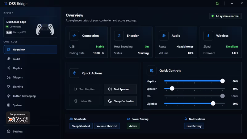Click the Audio speaker card icon
Viewport: 247px width, 139px height.
click(164, 36)
